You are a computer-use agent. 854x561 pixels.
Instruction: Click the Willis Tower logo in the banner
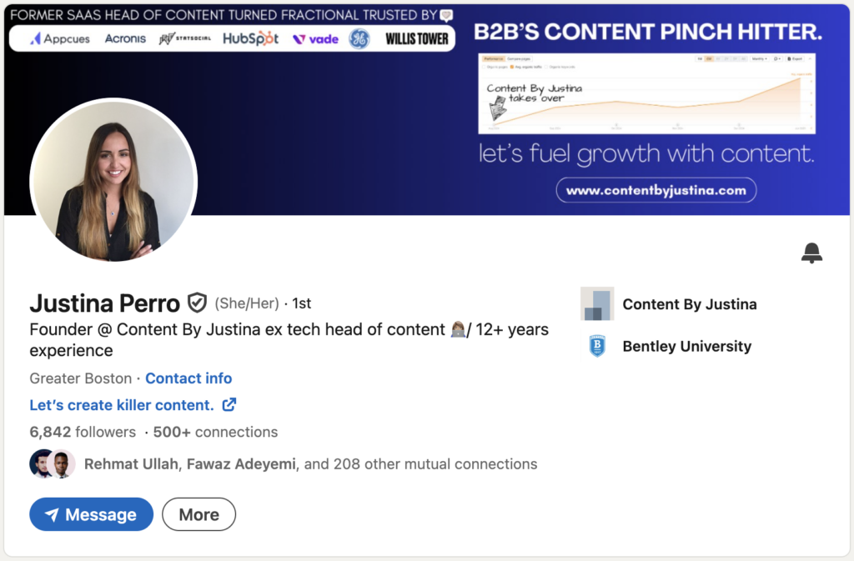(417, 38)
